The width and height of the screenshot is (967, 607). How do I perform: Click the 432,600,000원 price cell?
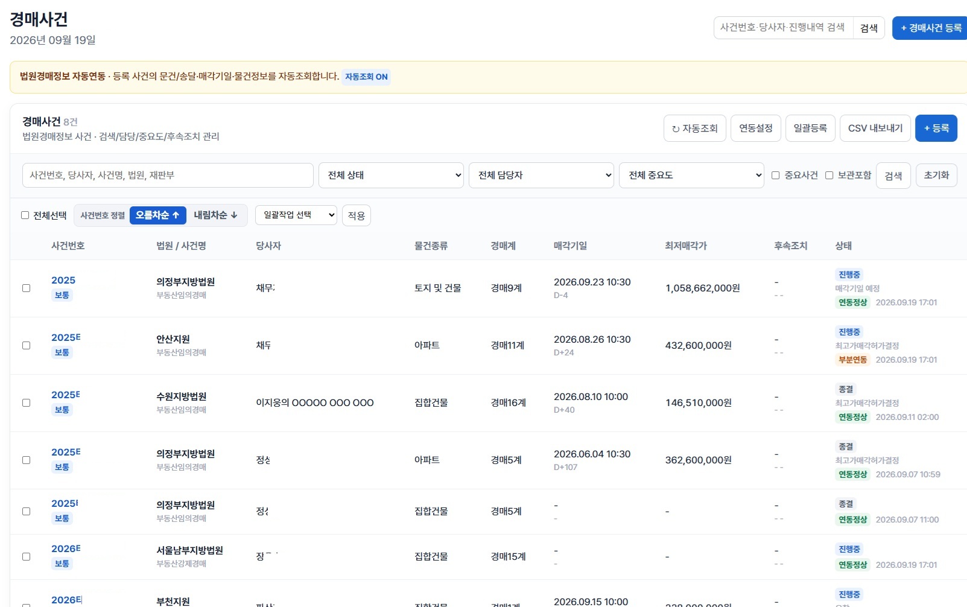(699, 345)
